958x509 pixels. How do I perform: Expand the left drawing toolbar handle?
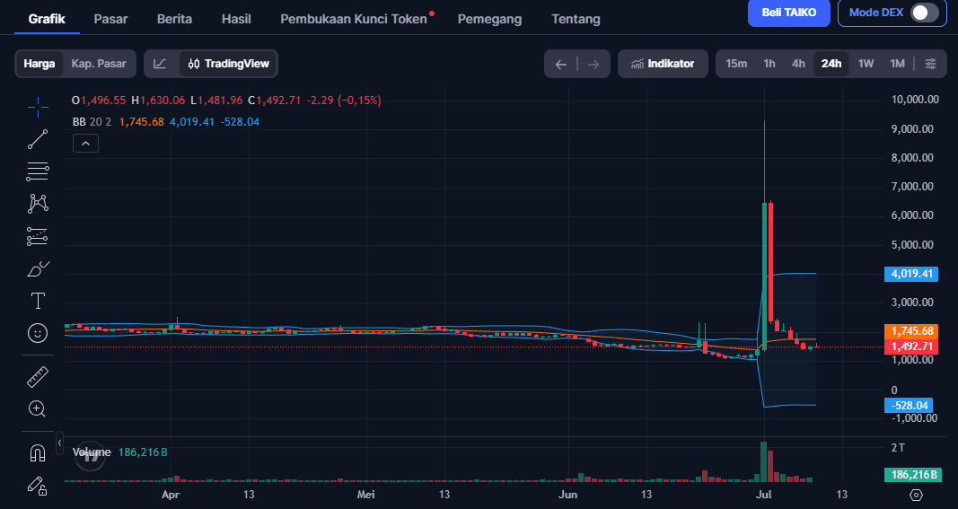tap(59, 443)
